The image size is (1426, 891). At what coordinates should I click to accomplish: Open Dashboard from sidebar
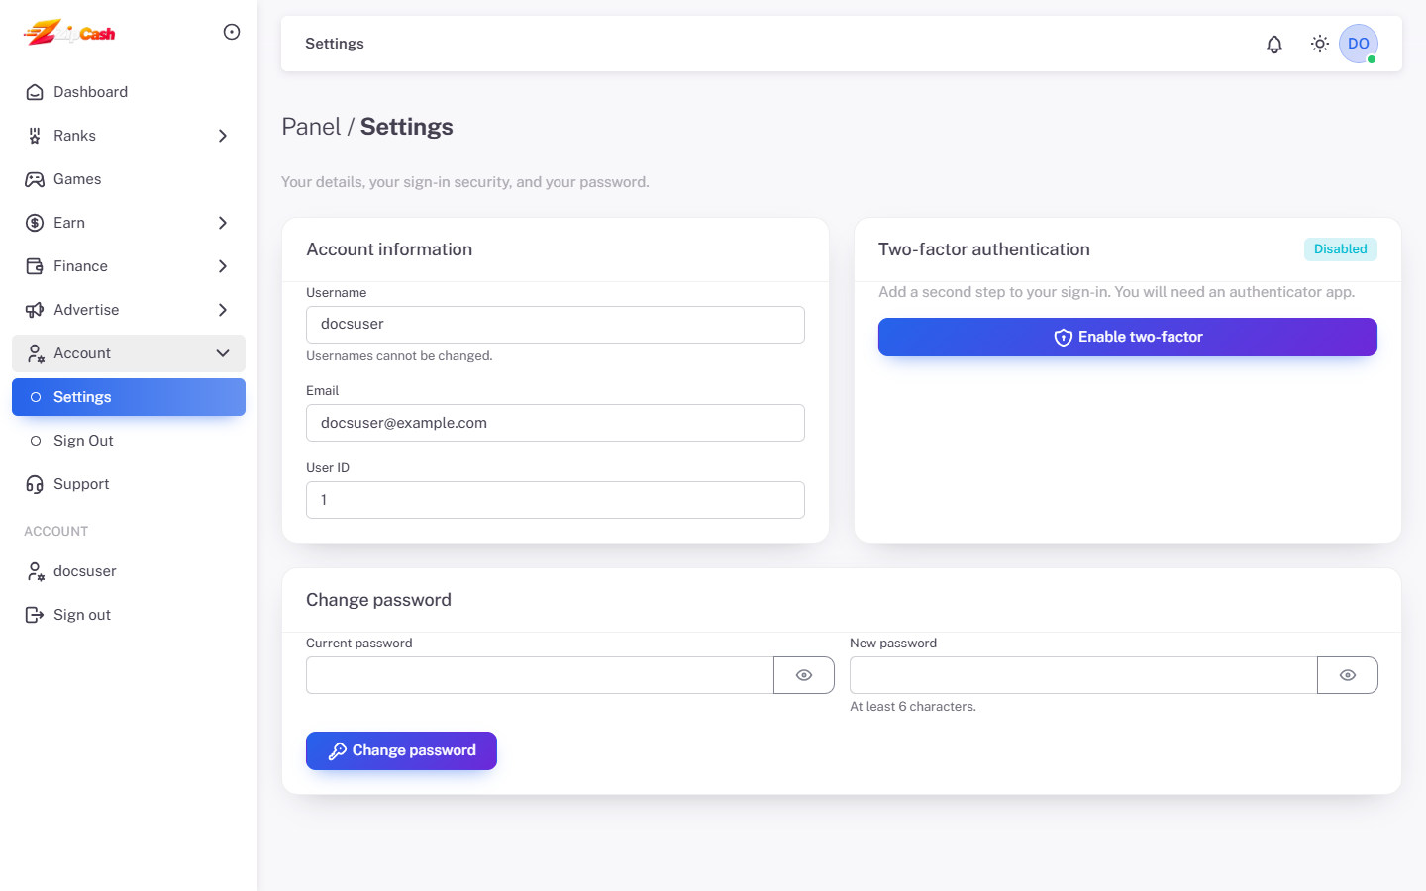(129, 92)
